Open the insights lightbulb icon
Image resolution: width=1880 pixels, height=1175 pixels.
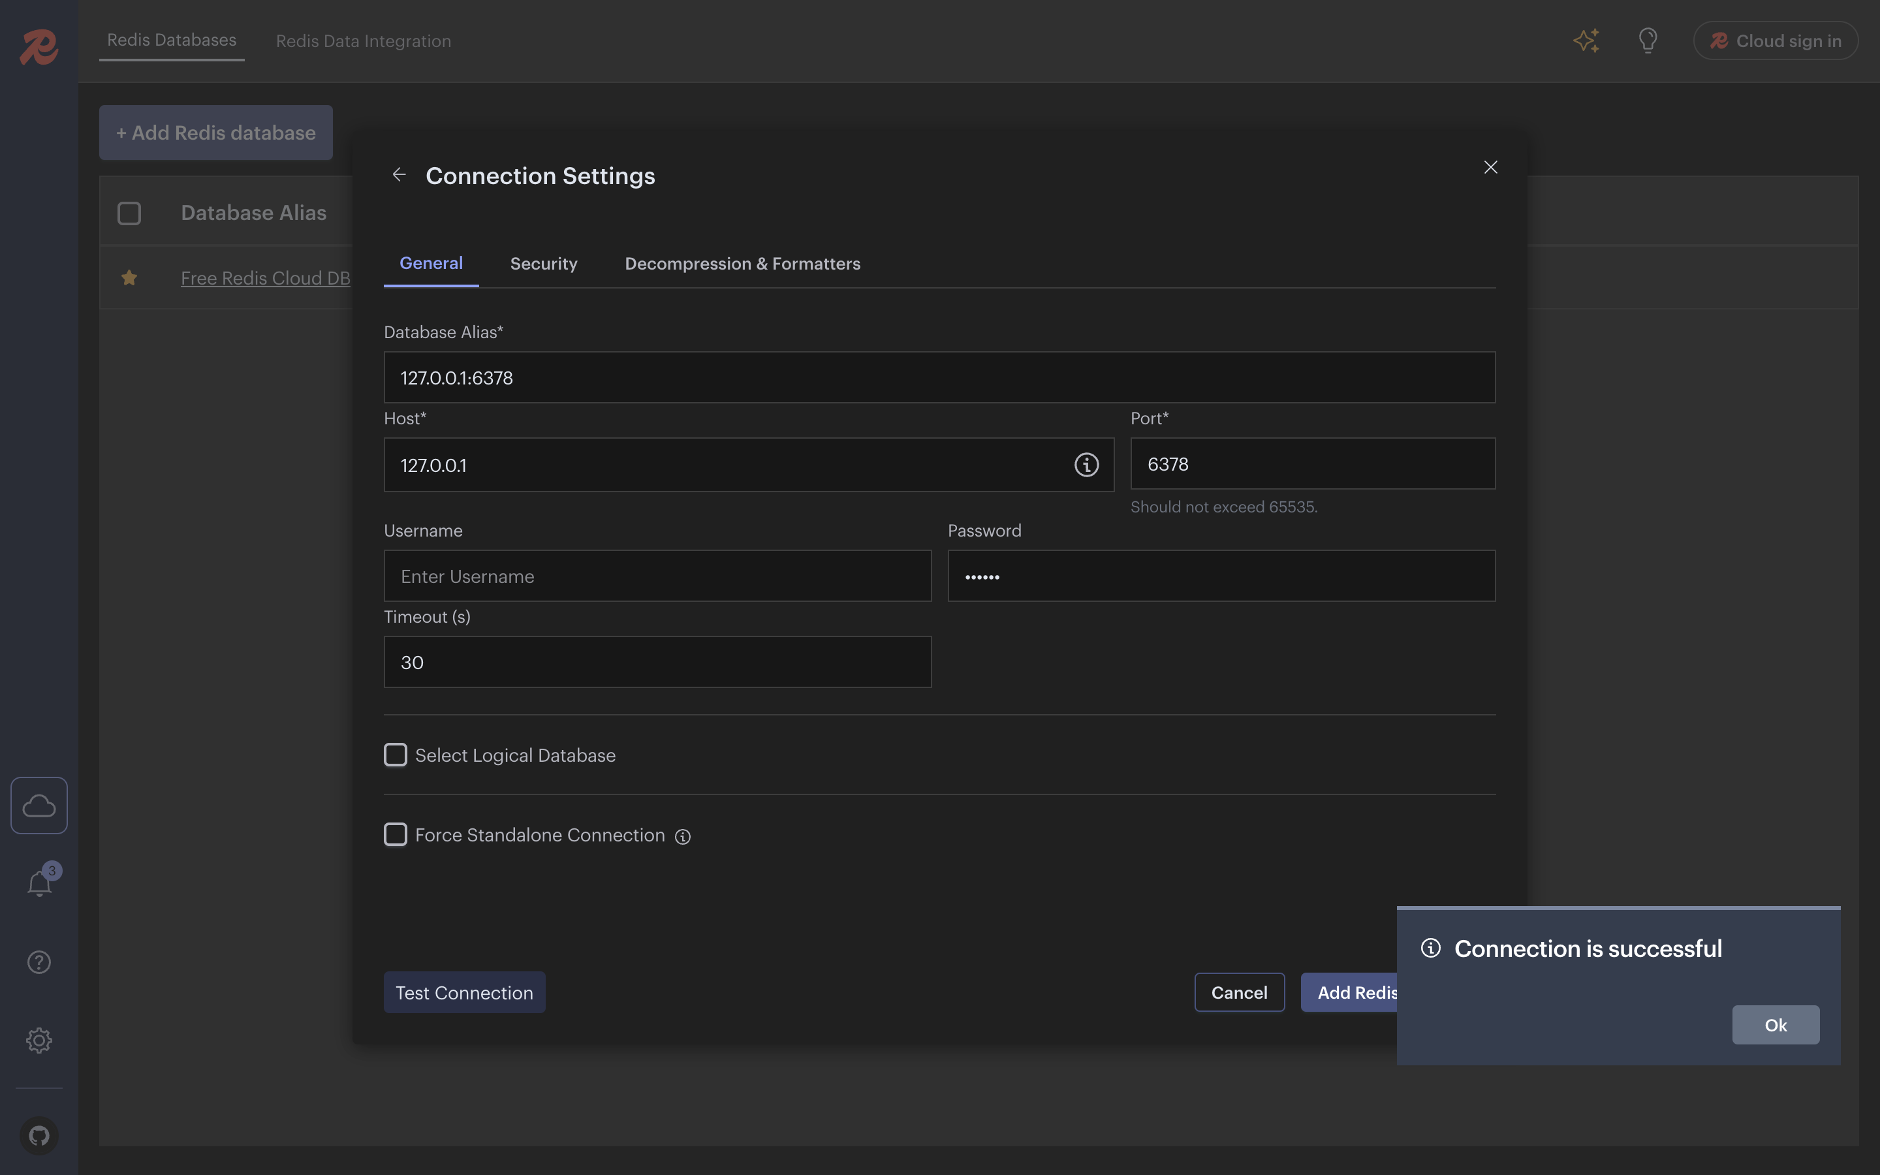[1648, 40]
